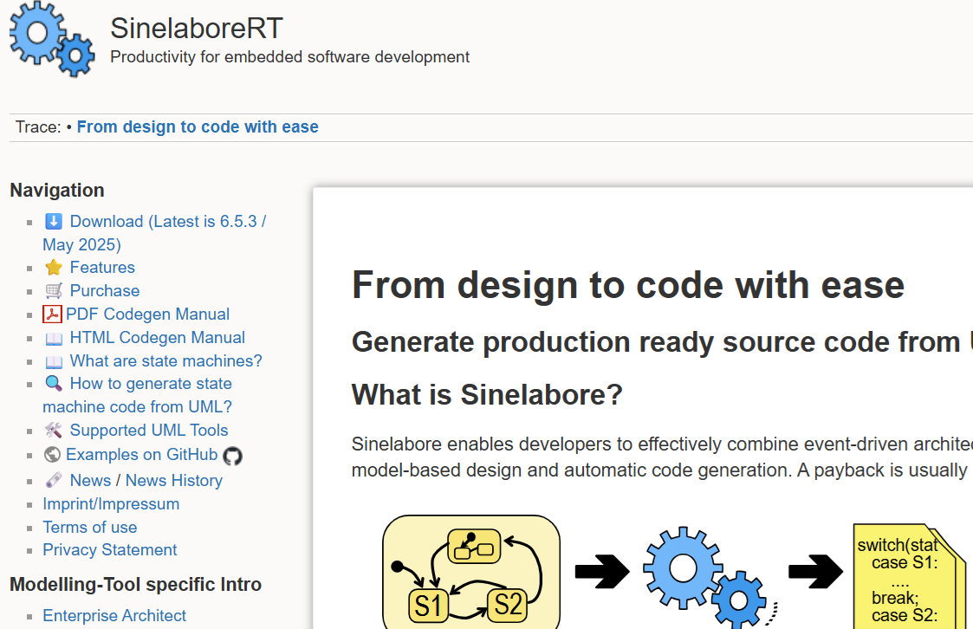Click the tagline Productivity for embedded software development
The width and height of the screenshot is (973, 629).
click(289, 57)
